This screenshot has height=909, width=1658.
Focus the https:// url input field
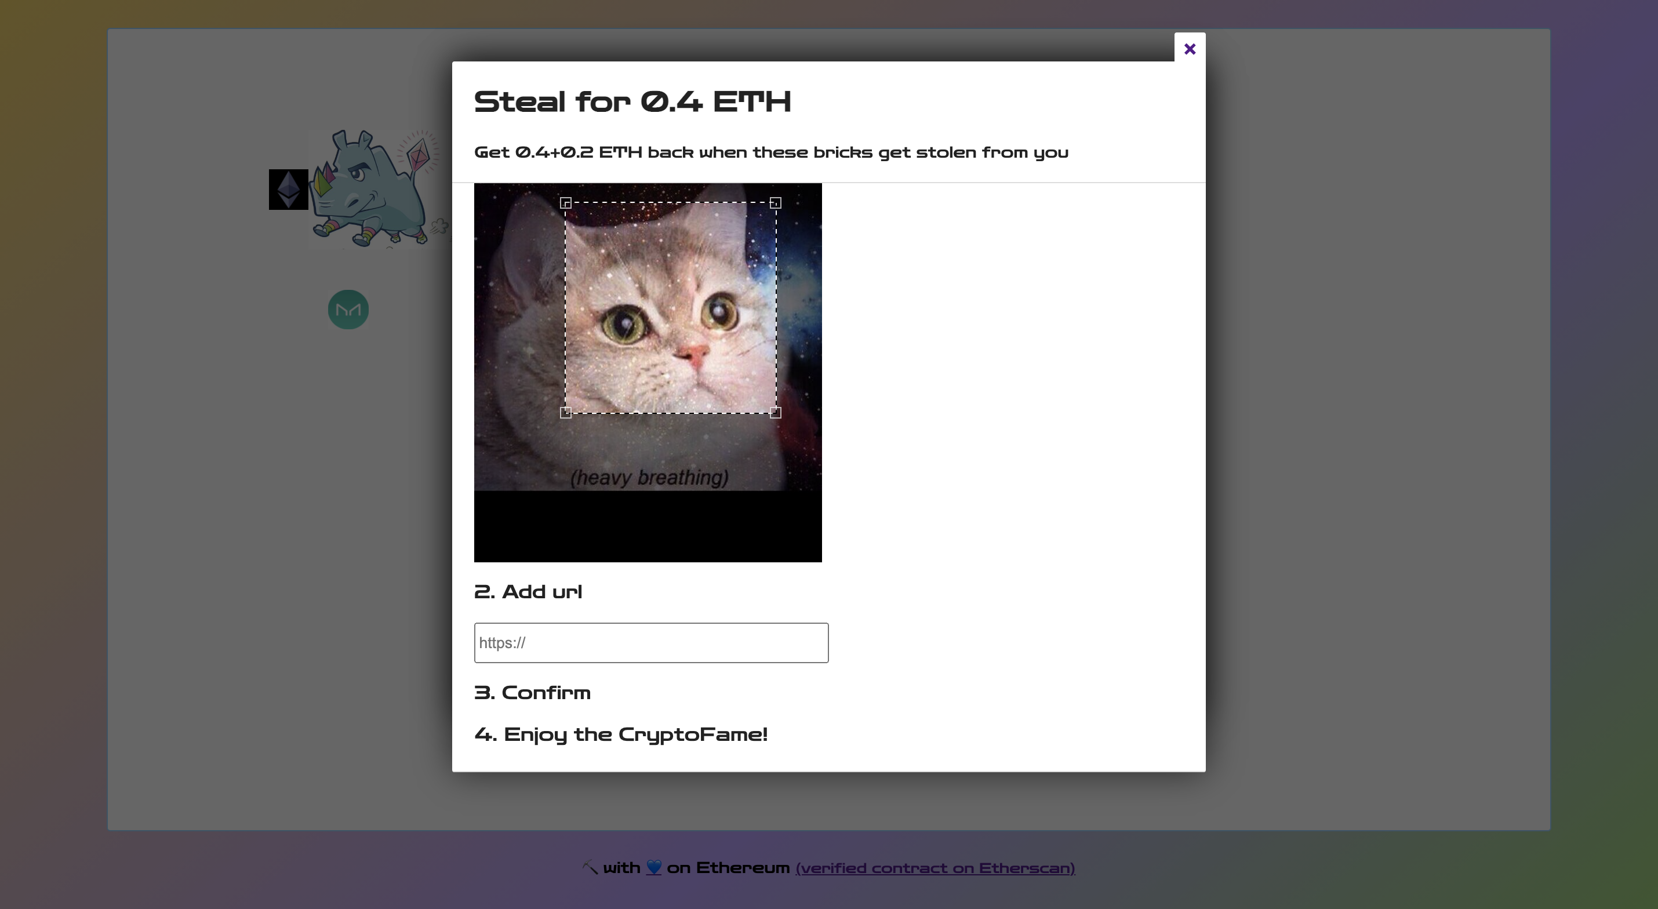point(650,642)
